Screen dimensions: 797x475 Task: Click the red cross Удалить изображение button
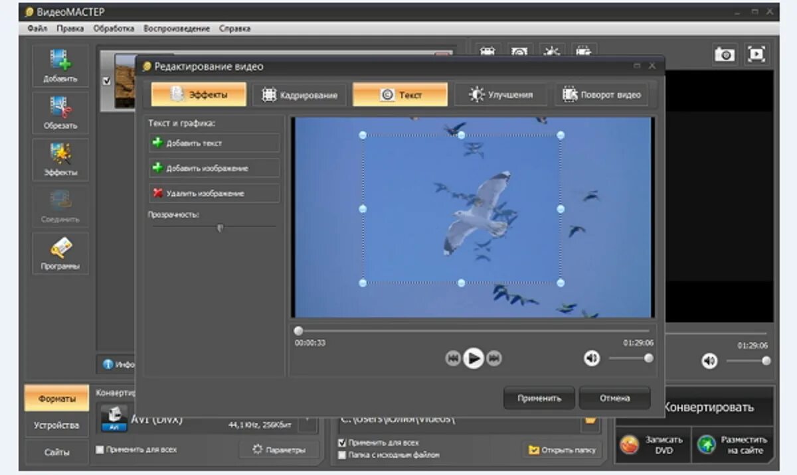pyautogui.click(x=214, y=193)
